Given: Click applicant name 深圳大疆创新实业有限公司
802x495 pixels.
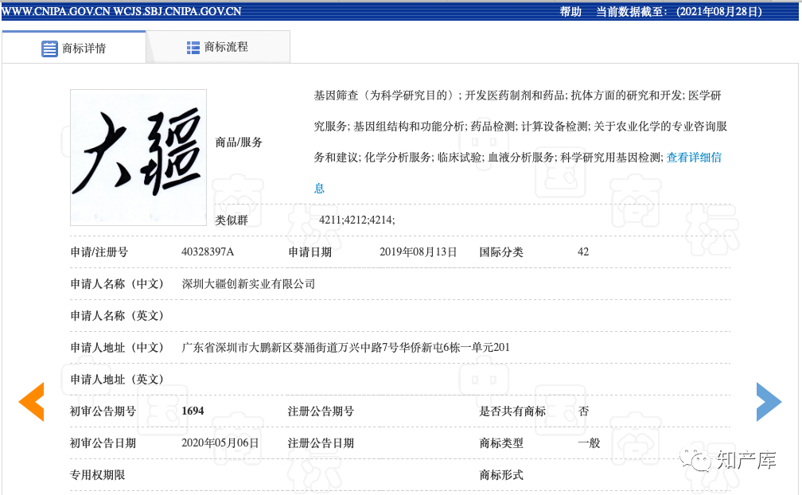Looking at the screenshot, I should click(248, 284).
